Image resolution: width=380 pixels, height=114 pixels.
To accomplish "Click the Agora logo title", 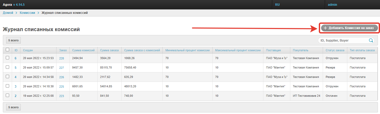I will coord(7,5).
